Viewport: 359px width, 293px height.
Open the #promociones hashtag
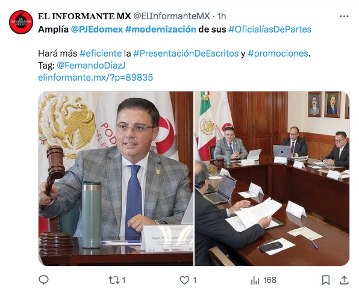tap(278, 54)
